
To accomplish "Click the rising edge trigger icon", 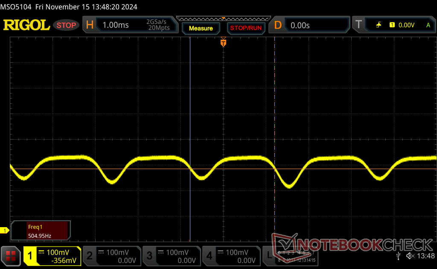I will (379, 25).
